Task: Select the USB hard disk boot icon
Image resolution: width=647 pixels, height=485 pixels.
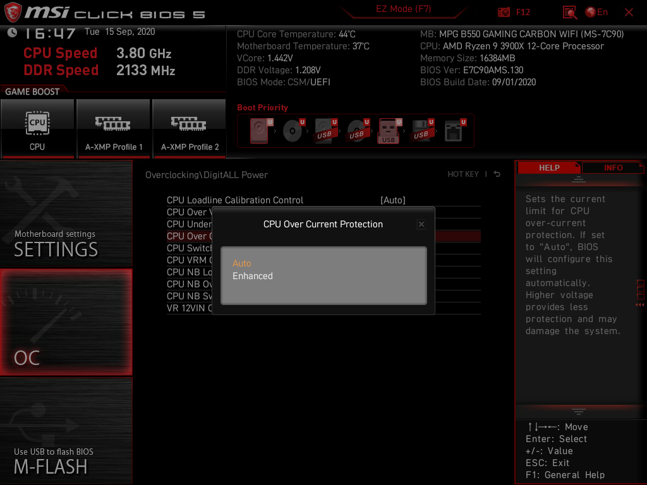Action: click(326, 131)
